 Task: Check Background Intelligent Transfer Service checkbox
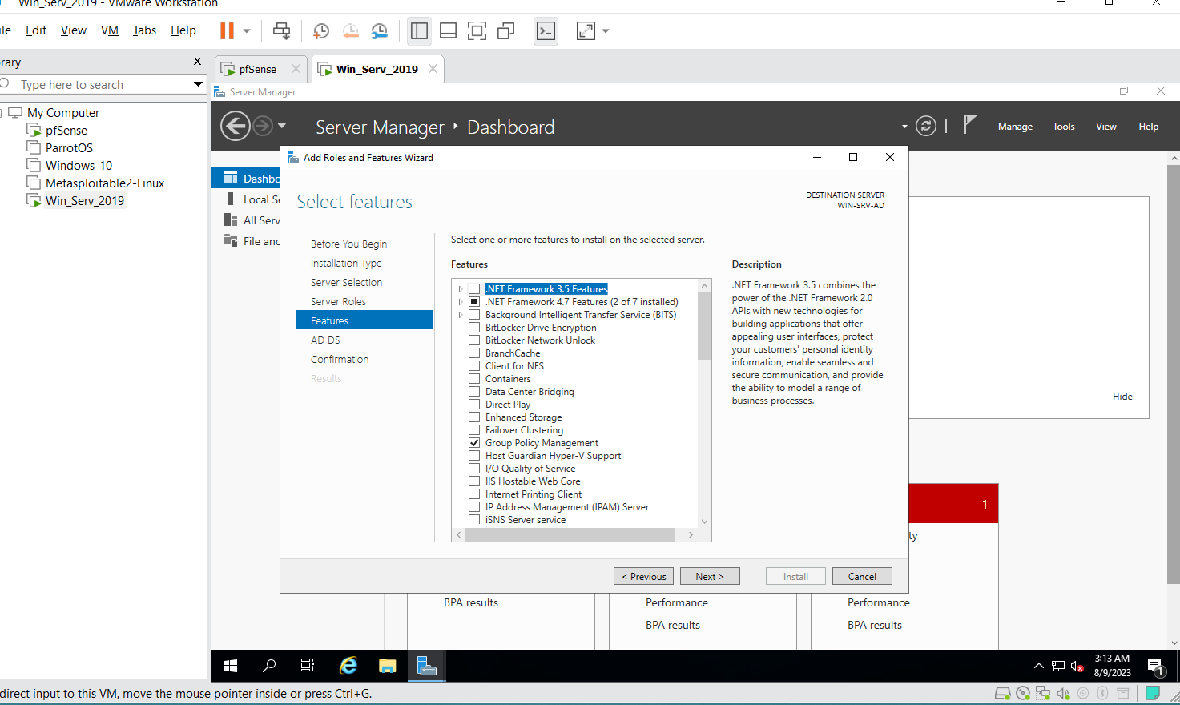pyautogui.click(x=474, y=315)
